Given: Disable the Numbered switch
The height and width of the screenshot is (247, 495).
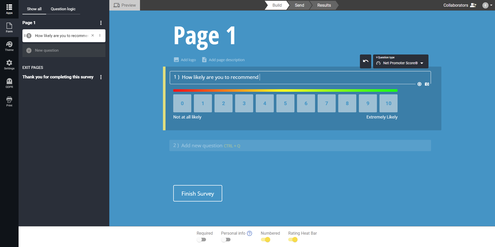Looking at the screenshot, I should 266,240.
